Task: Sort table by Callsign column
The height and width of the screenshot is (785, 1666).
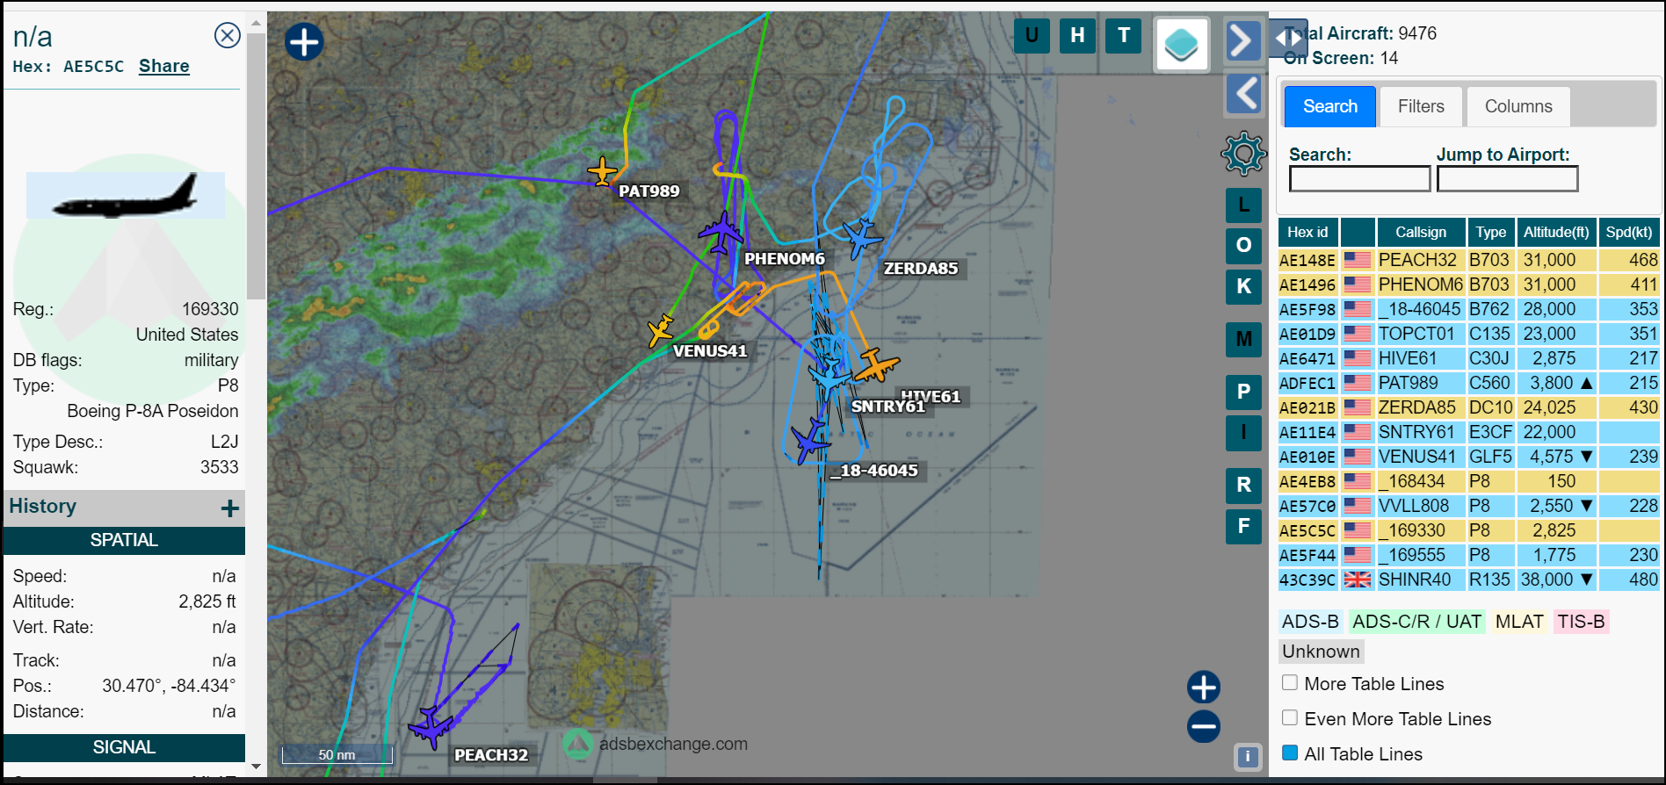Action: (x=1421, y=233)
